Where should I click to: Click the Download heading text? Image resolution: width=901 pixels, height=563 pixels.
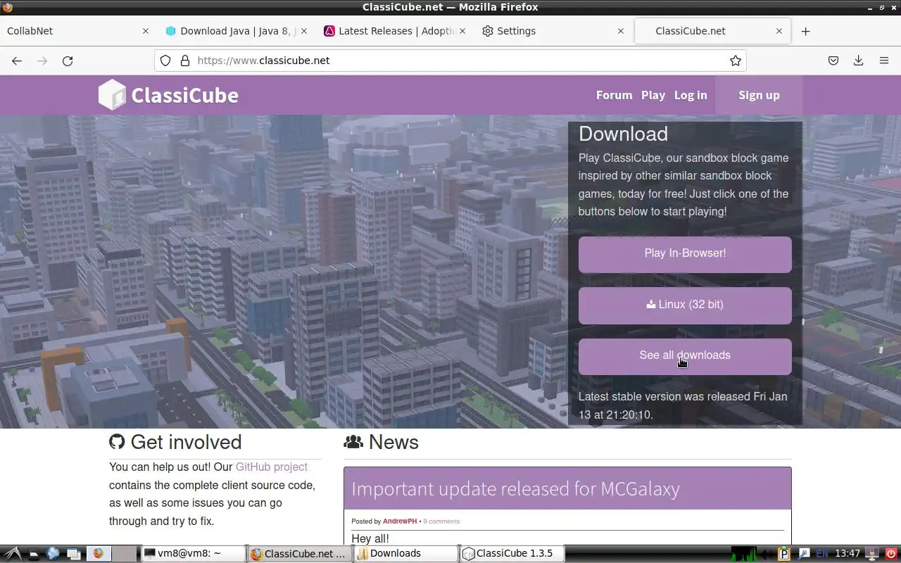tap(623, 134)
